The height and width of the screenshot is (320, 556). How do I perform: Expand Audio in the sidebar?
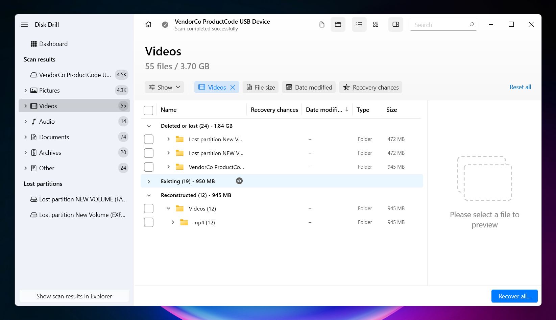(25, 121)
